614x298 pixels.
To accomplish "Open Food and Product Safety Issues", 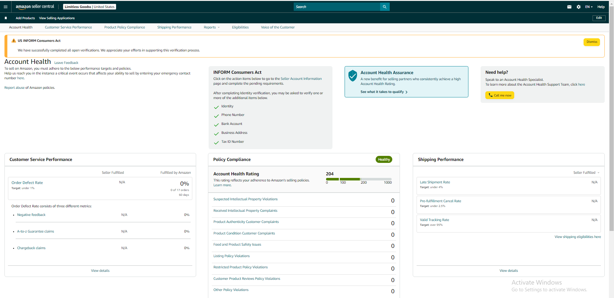I will (x=237, y=245).
